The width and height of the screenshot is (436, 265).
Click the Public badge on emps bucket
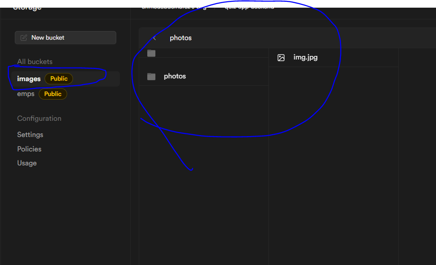(x=53, y=94)
